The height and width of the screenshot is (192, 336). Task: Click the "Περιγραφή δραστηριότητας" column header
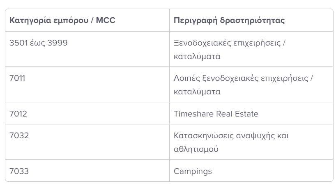(x=229, y=21)
